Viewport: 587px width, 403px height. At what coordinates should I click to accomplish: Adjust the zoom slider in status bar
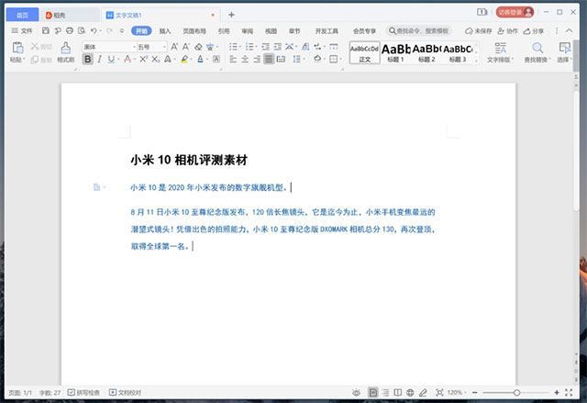tap(516, 392)
